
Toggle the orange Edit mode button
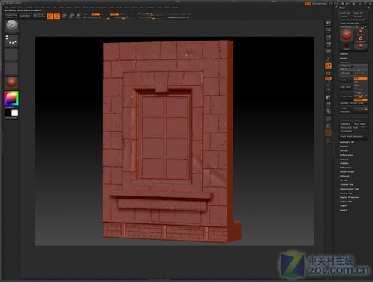click(x=50, y=16)
